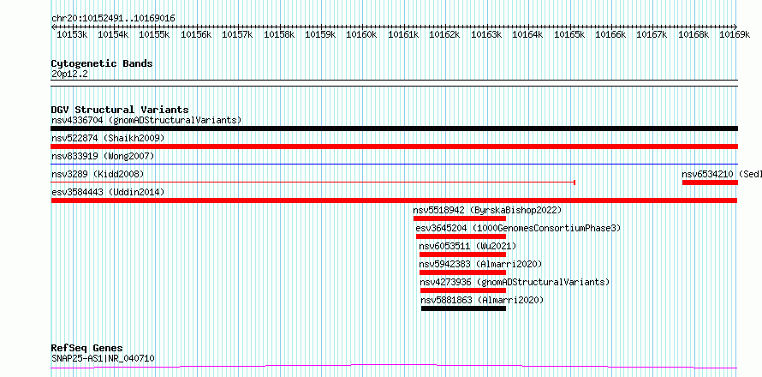Click the 10158k ruler position
Screen dimensions: 762x377
279,34
